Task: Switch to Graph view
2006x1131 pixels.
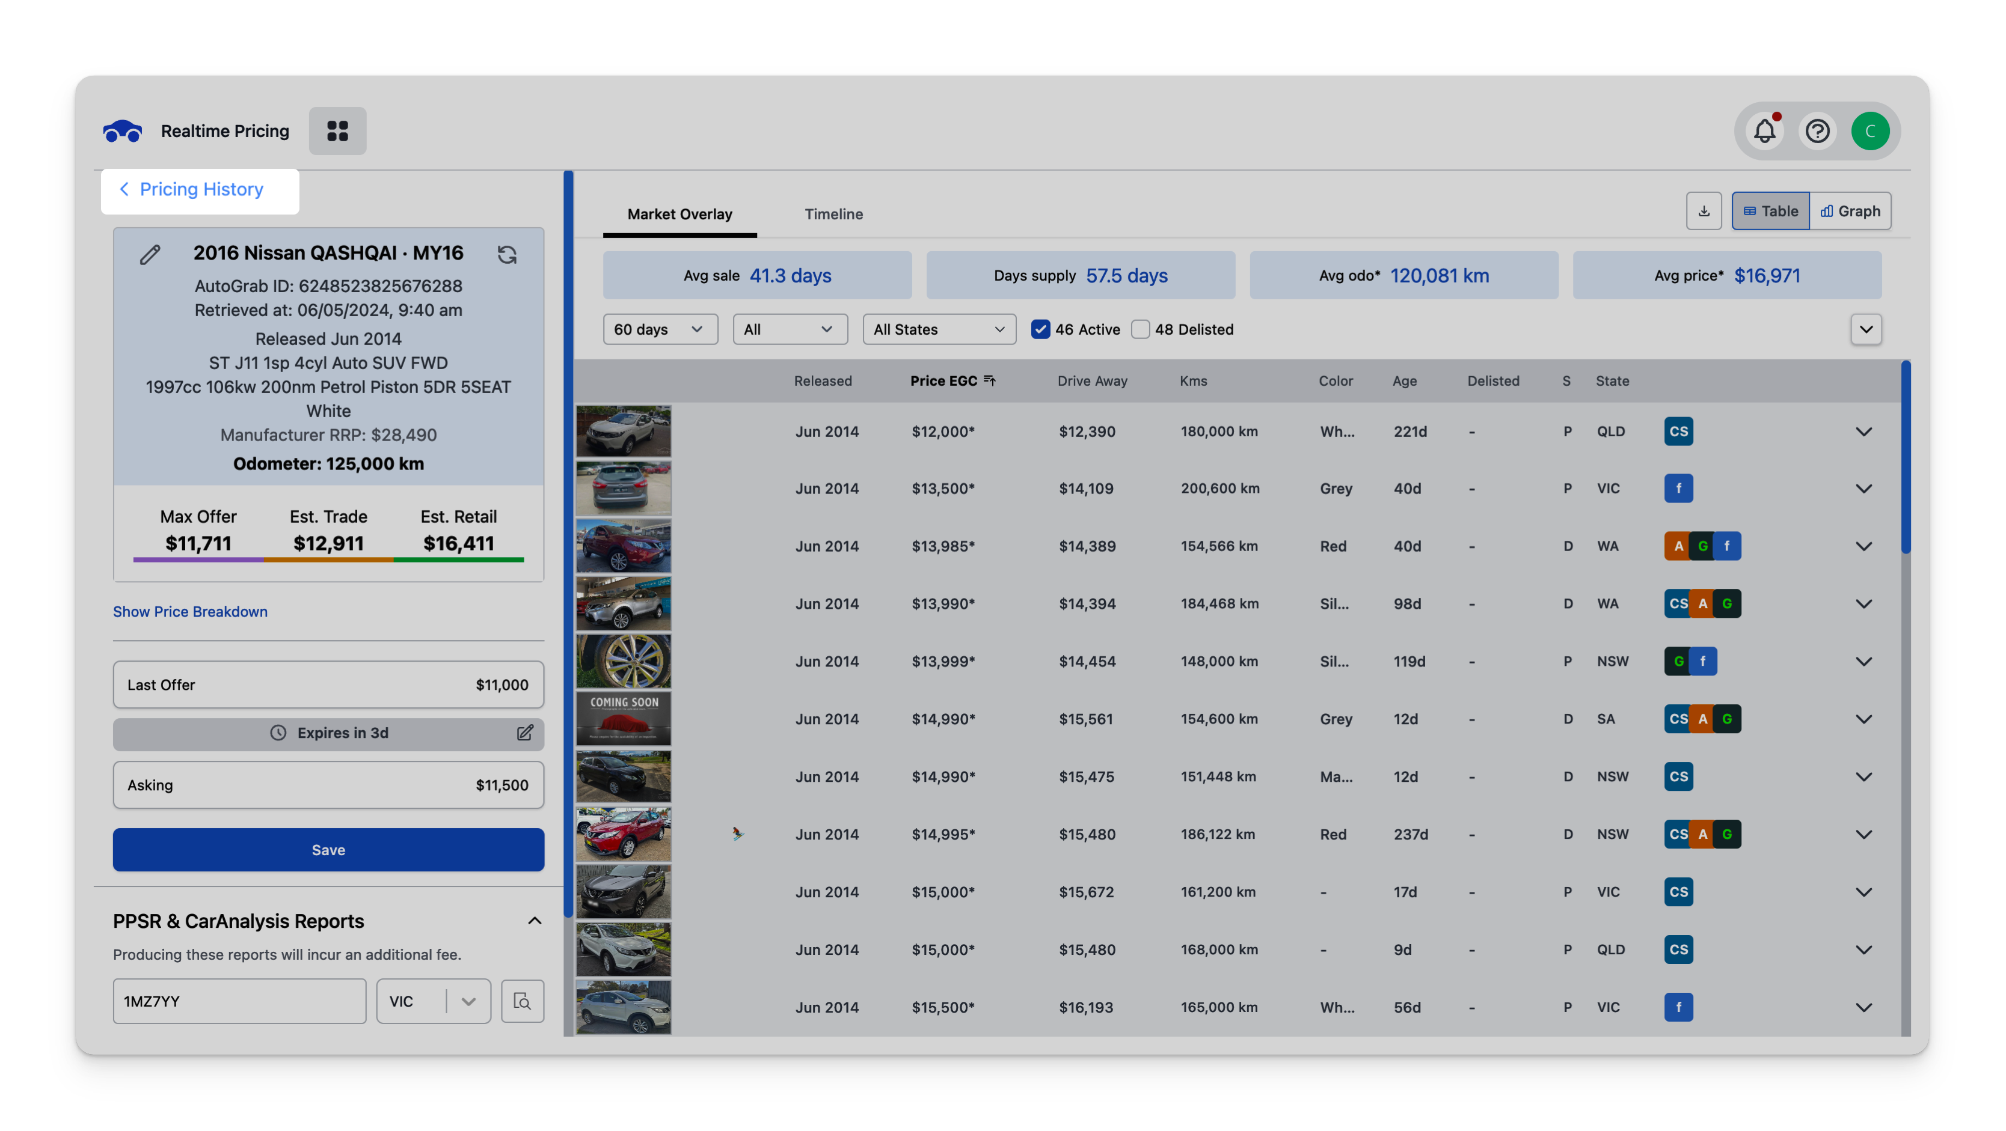Action: pyautogui.click(x=1850, y=211)
